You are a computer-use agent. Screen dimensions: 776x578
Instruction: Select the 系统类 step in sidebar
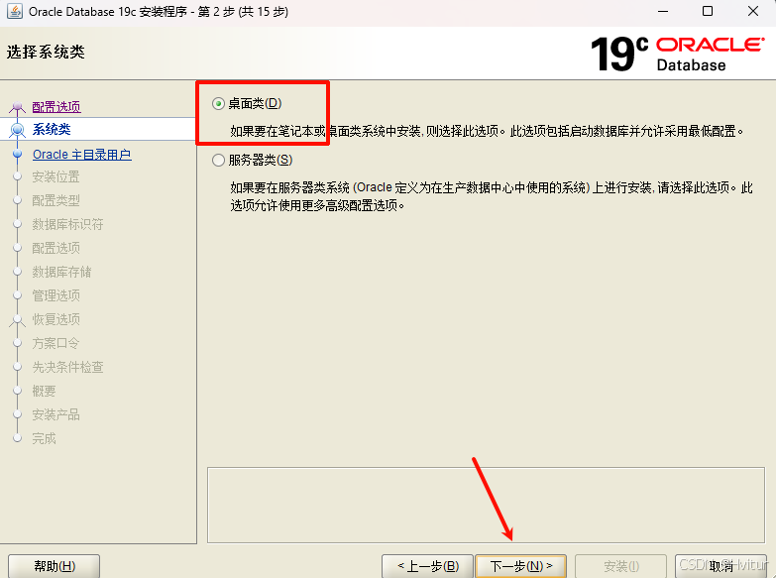pyautogui.click(x=52, y=129)
